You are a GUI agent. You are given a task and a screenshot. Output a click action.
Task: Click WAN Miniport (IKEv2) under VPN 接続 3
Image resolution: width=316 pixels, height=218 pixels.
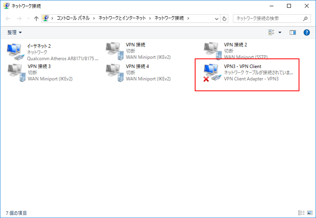click(50, 79)
